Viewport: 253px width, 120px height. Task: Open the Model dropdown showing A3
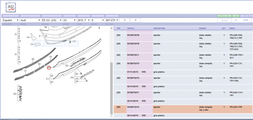(x=69, y=20)
